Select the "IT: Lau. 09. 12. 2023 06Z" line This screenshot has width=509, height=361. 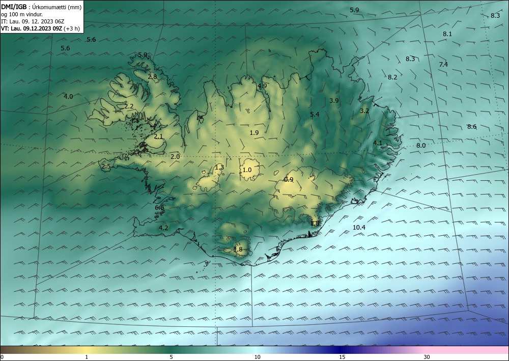point(33,21)
